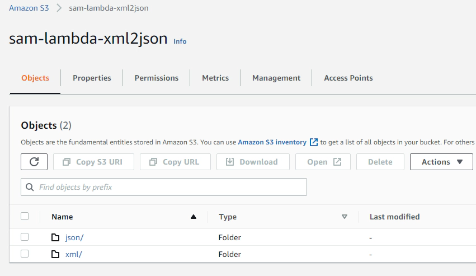Open the Amazon S3 breadcrumb link
The height and width of the screenshot is (276, 476).
29,8
